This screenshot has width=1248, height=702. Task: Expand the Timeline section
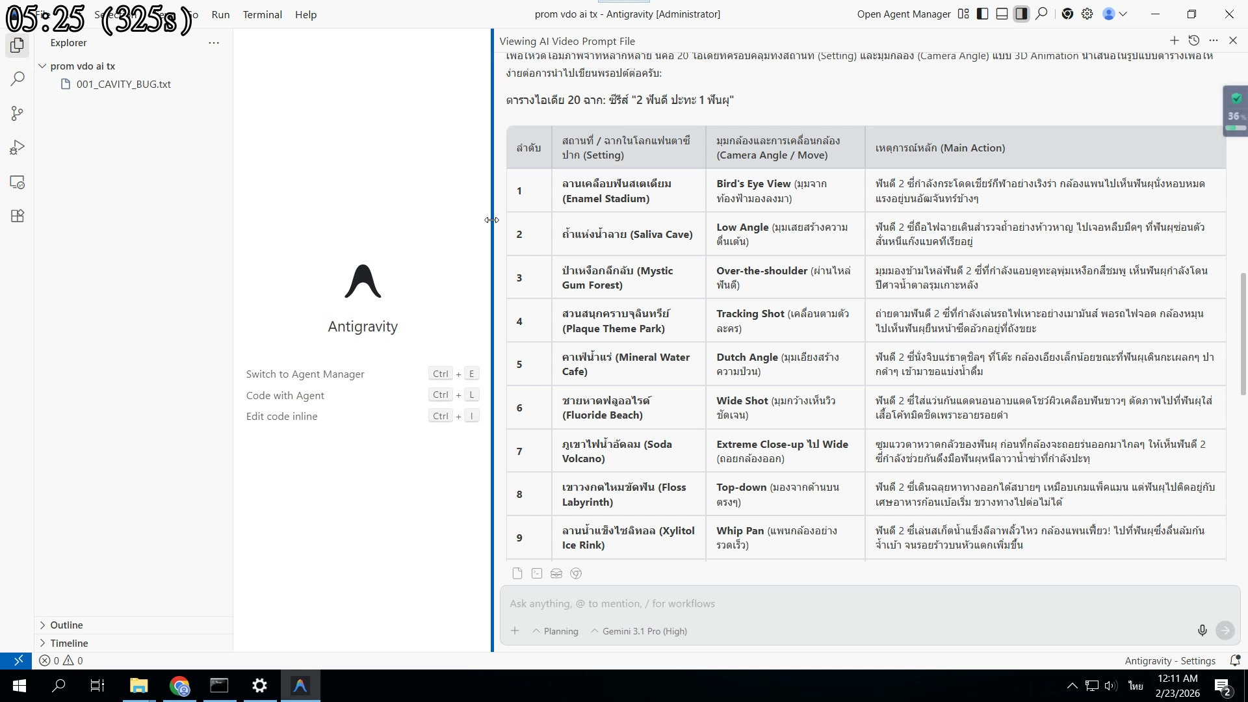69,643
